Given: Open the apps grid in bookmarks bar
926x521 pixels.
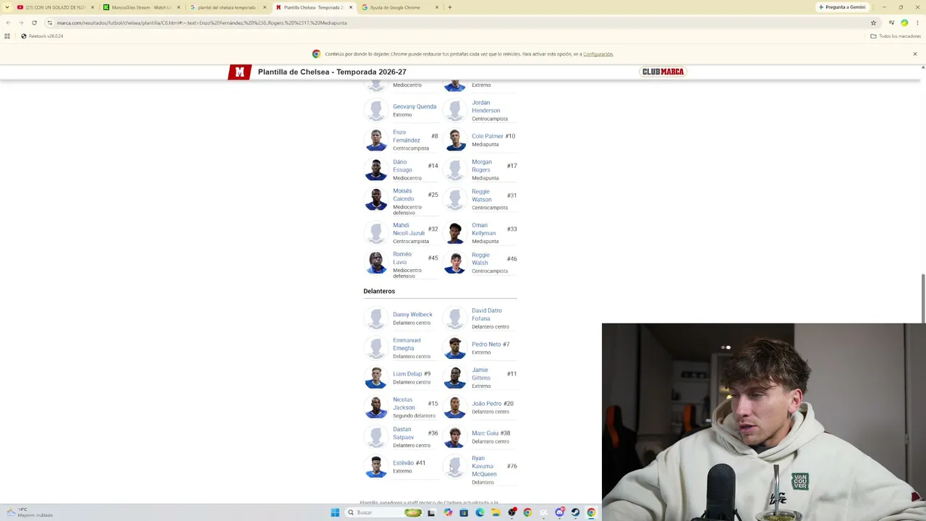Looking at the screenshot, I should click(7, 36).
